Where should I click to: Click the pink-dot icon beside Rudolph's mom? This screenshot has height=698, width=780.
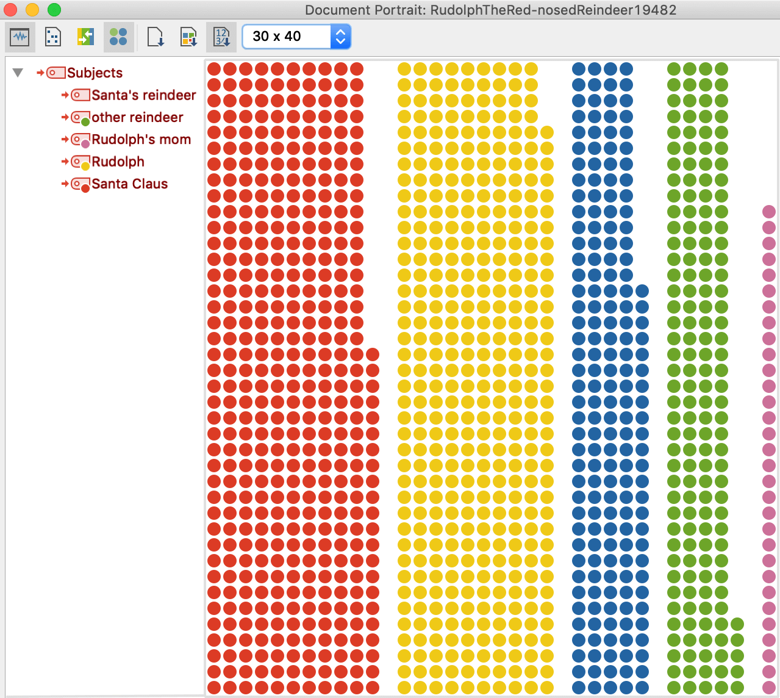pyautogui.click(x=81, y=140)
